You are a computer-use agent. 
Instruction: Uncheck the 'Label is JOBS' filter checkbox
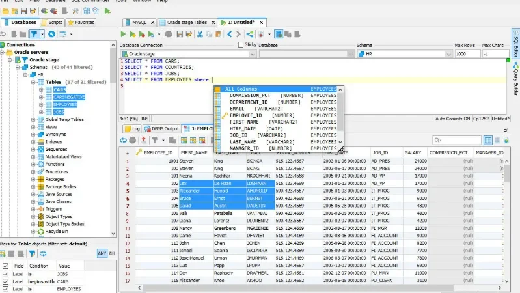[x=5, y=274]
